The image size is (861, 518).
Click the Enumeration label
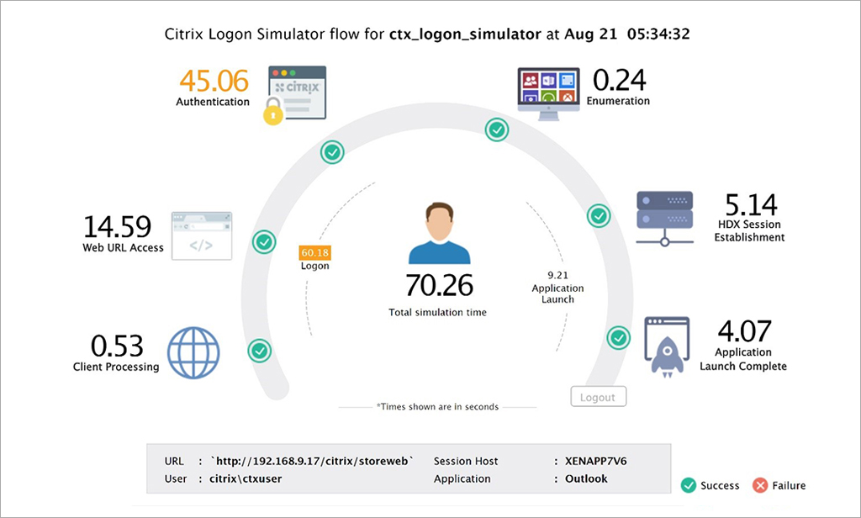(618, 101)
